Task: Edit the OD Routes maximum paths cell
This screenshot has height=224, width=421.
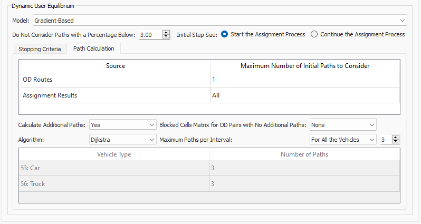Action: [x=304, y=80]
